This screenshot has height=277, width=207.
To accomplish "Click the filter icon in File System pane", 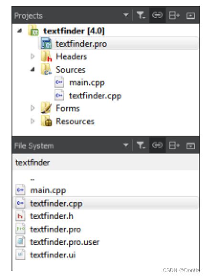I will point(141,145).
